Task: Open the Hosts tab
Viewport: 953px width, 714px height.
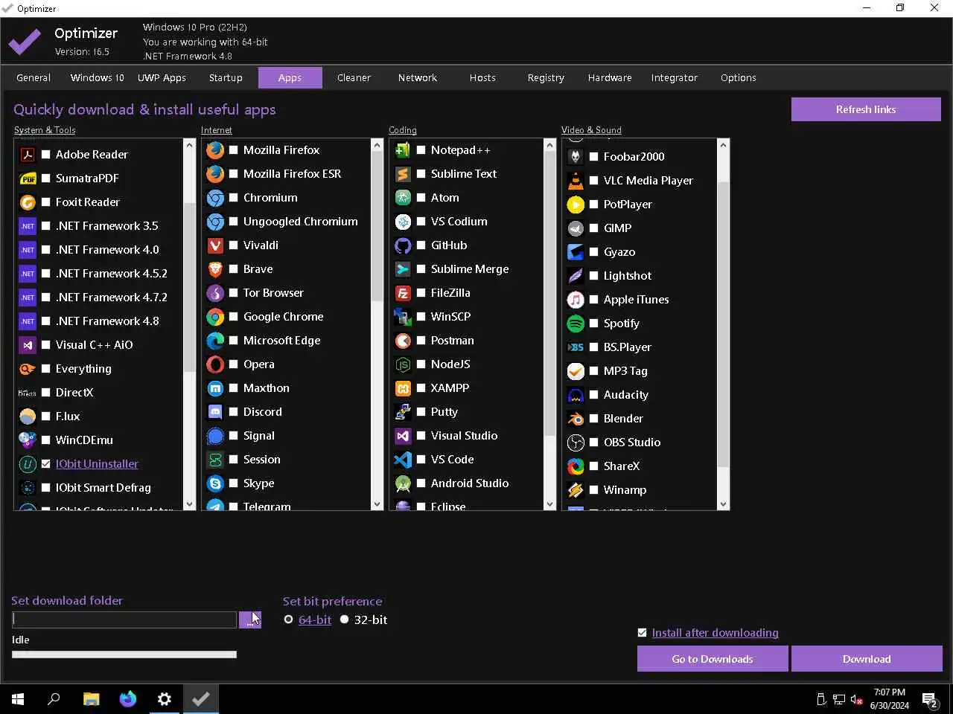Action: coord(482,77)
